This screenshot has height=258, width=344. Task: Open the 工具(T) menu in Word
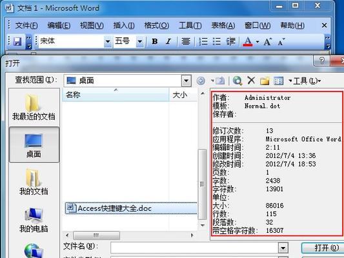190,25
